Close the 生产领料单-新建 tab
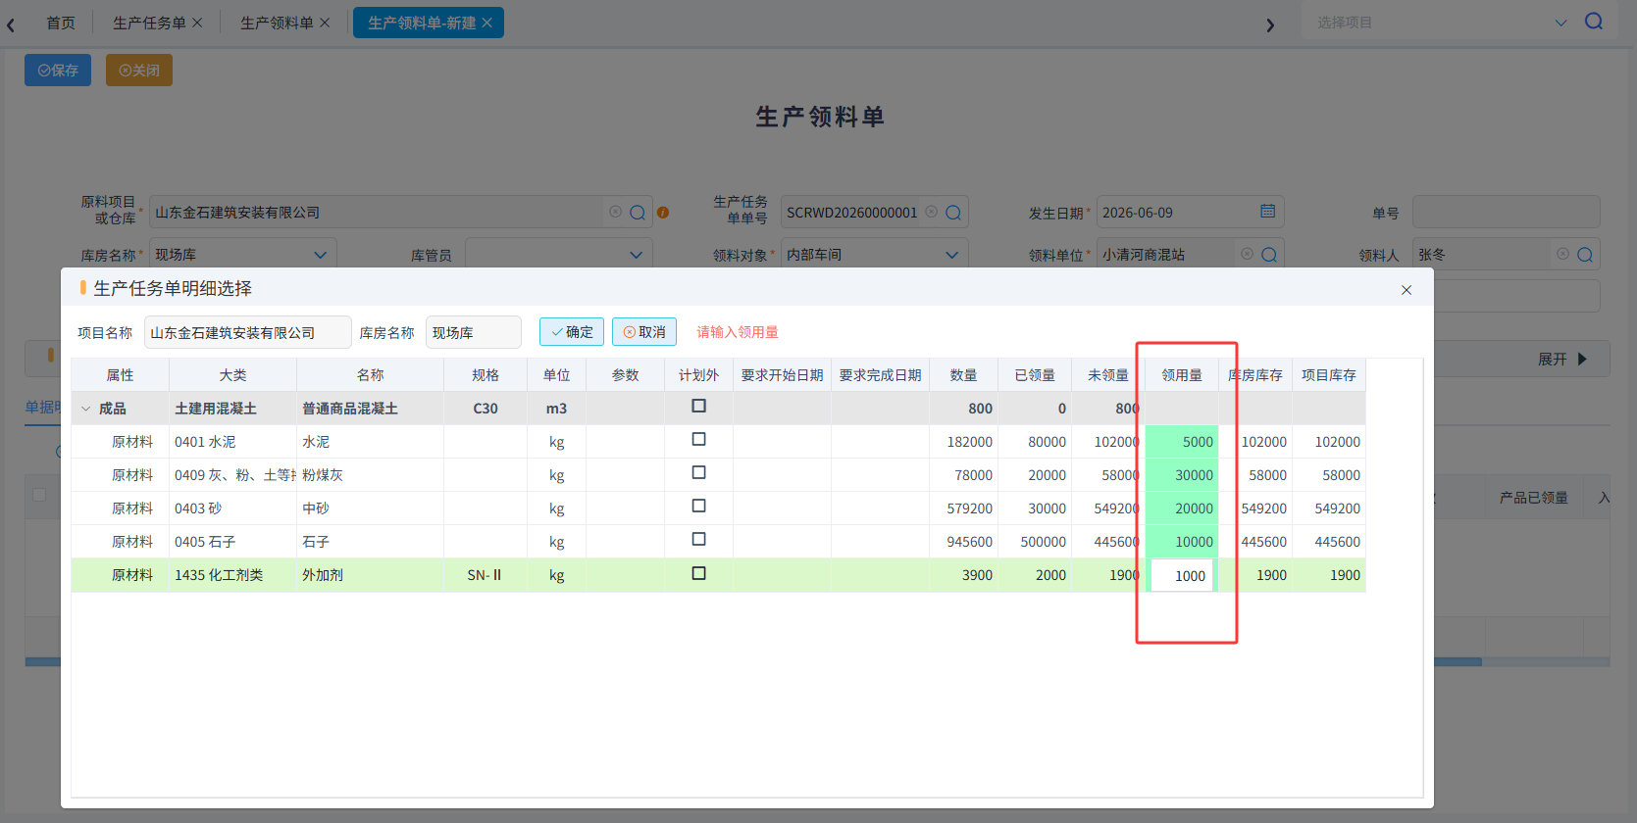Screen dimensions: 1637x823 [x=486, y=23]
